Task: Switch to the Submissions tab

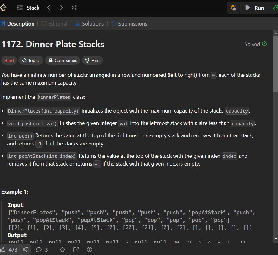Action: pyautogui.click(x=129, y=24)
